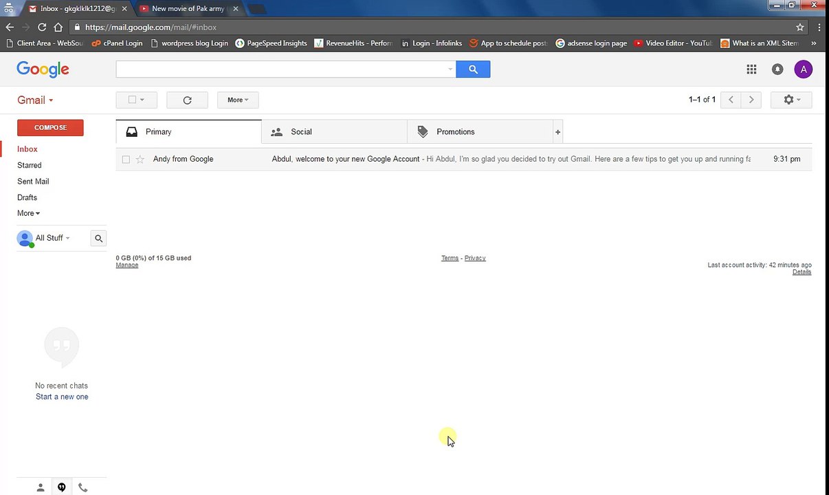
Task: Open Hangouts conversations quote icon
Action: tap(62, 487)
